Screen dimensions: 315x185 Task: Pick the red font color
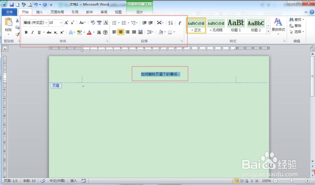pos(89,32)
